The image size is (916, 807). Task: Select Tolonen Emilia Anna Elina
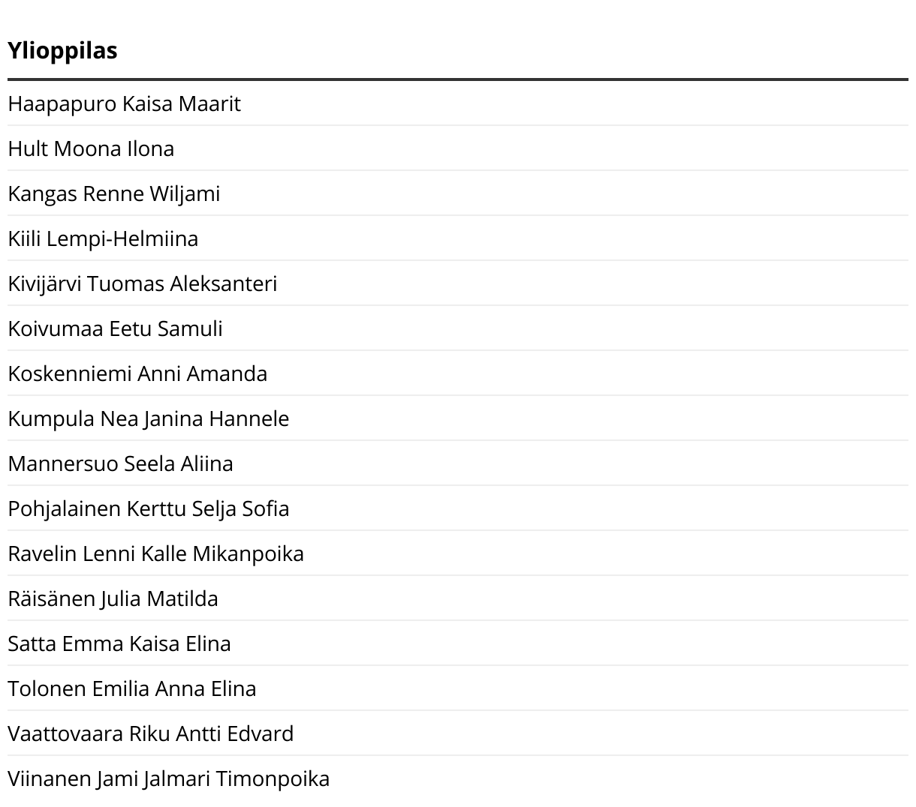click(x=458, y=688)
